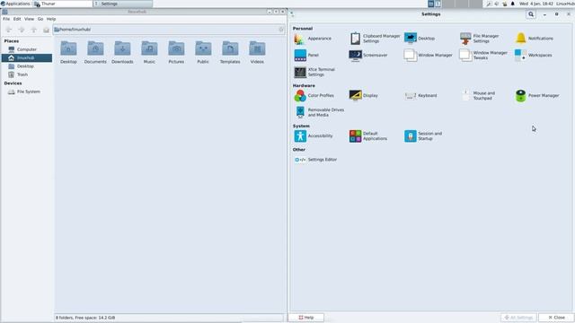Screen dimensions: 575x323
Task: Select the Music folder in Thunar
Action: pos(149,52)
